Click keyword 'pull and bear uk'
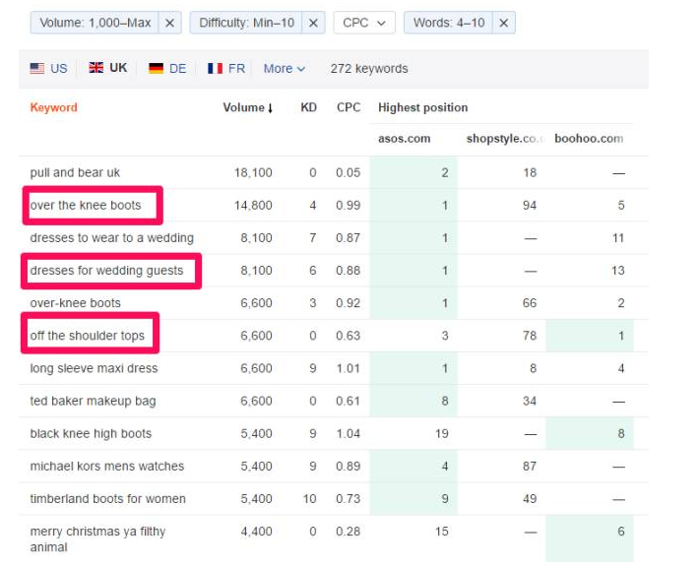The height and width of the screenshot is (567, 699). pyautogui.click(x=75, y=172)
